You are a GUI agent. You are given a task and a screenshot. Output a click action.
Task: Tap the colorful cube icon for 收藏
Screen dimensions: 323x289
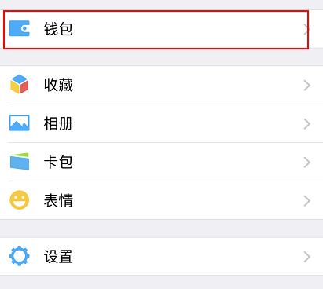[20, 85]
